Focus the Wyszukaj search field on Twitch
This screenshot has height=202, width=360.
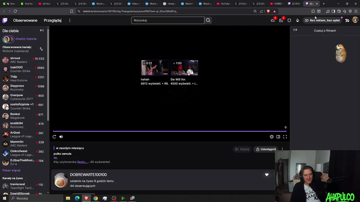[x=168, y=20]
